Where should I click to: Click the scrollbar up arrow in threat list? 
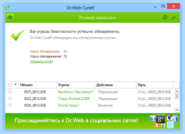[x=177, y=91]
